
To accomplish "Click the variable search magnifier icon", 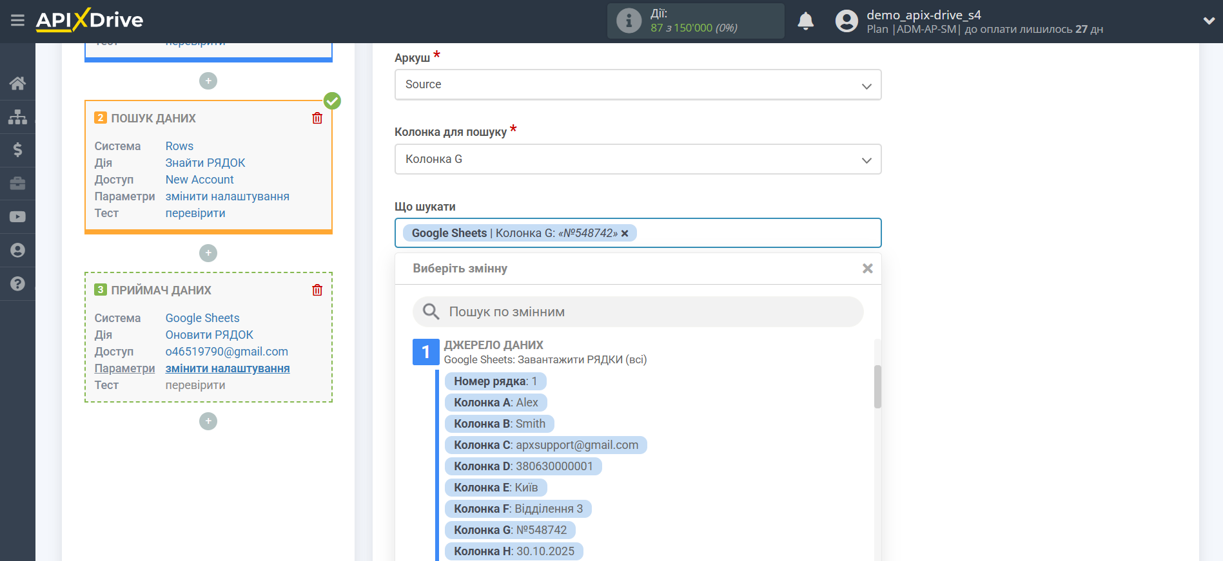I will (431, 312).
